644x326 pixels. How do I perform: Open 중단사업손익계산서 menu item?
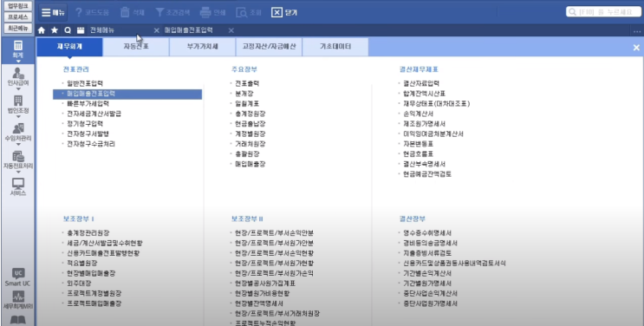coord(431,294)
